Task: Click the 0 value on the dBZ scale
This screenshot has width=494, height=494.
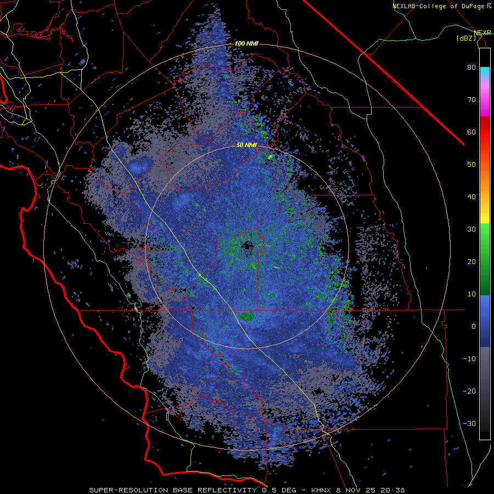Action: [x=474, y=327]
